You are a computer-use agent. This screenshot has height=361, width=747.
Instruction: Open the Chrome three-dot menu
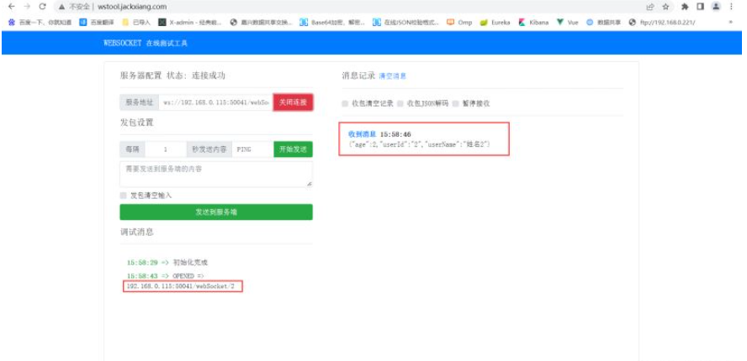[731, 7]
